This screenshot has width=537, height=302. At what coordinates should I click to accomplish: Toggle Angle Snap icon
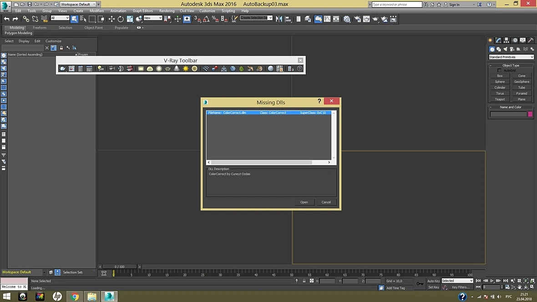(206, 19)
